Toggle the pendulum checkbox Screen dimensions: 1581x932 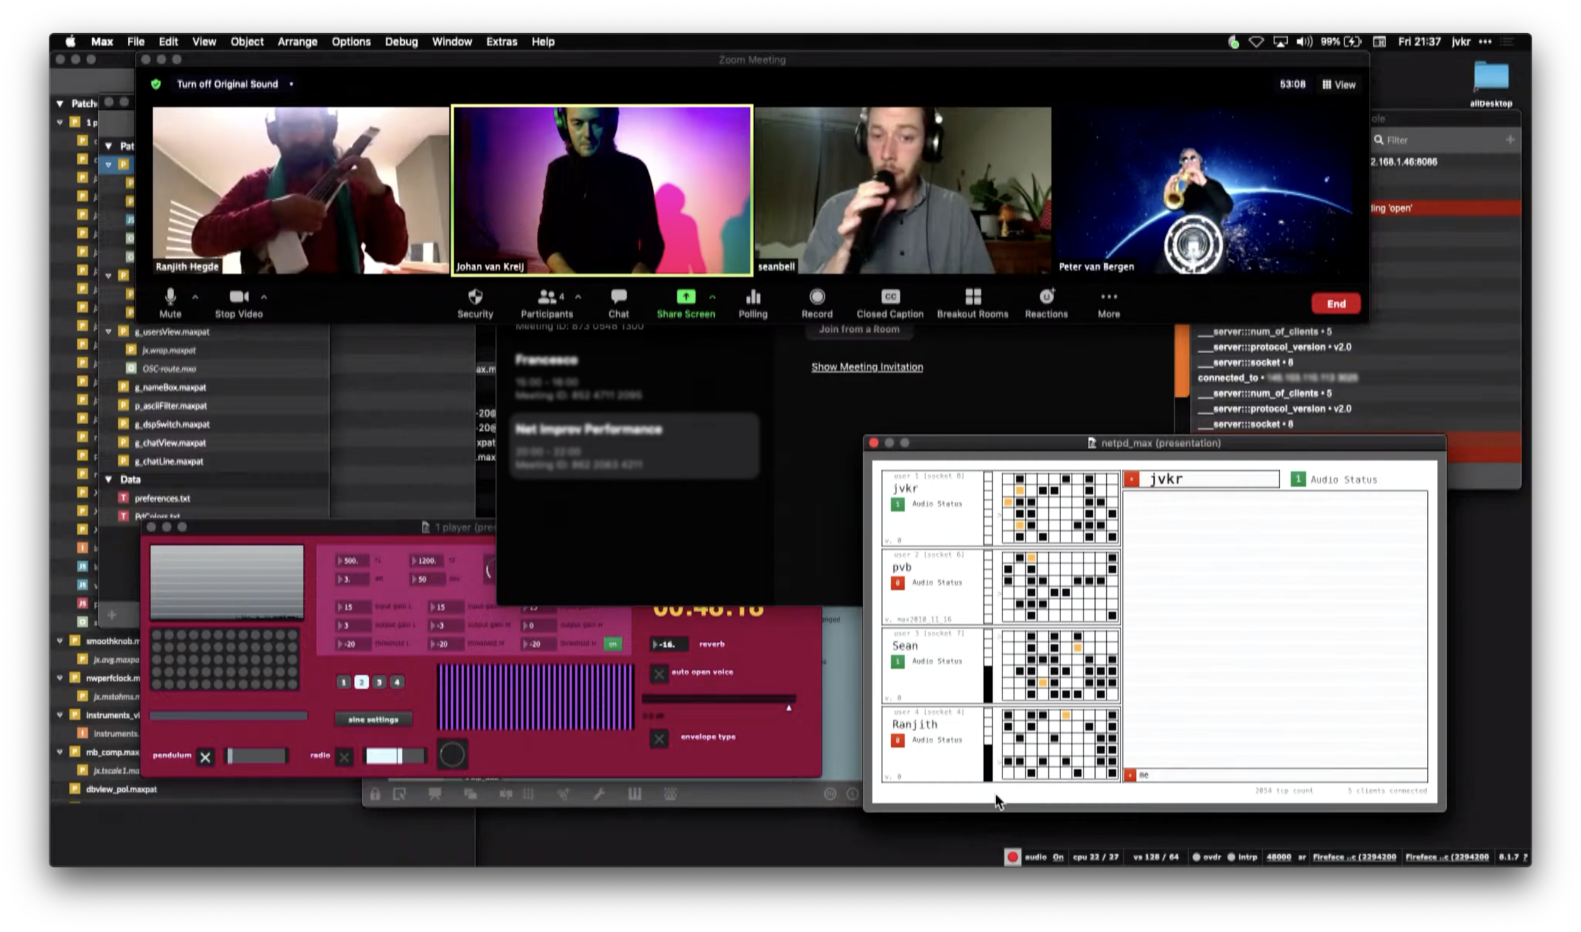pyautogui.click(x=205, y=757)
